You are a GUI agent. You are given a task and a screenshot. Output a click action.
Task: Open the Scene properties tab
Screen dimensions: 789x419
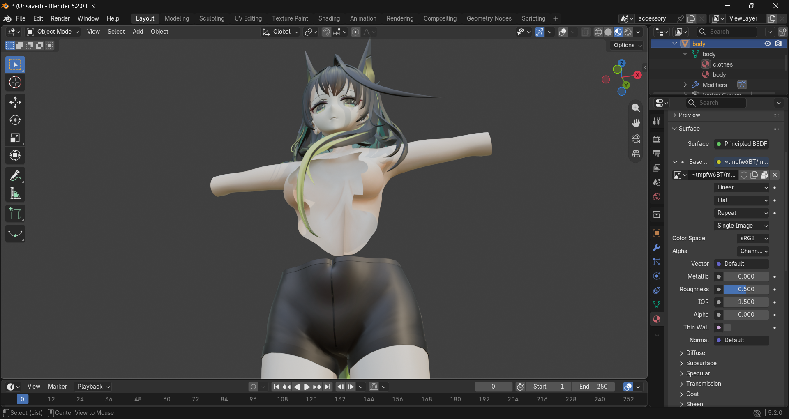[x=657, y=182]
